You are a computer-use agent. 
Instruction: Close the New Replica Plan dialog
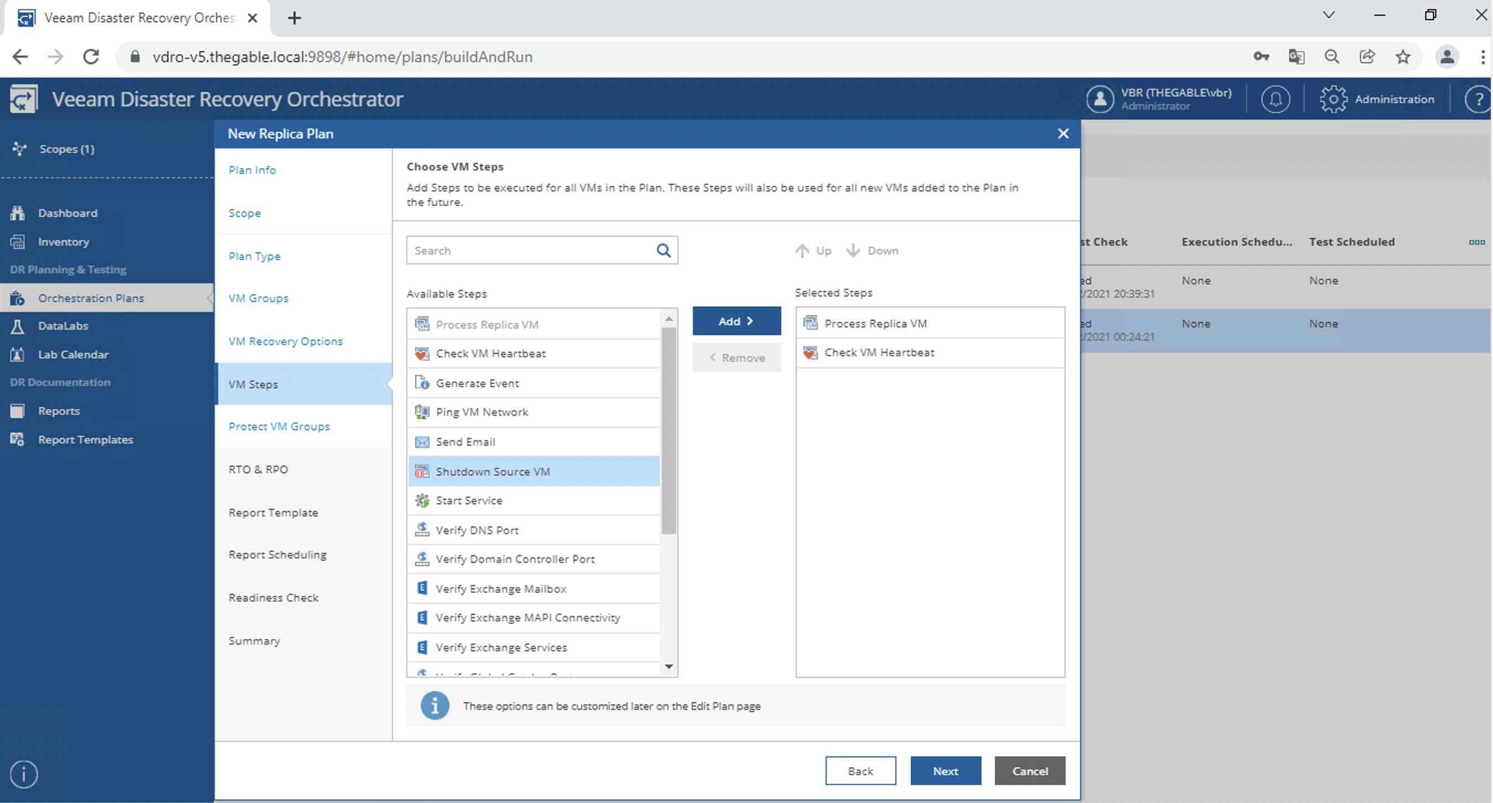coord(1063,134)
